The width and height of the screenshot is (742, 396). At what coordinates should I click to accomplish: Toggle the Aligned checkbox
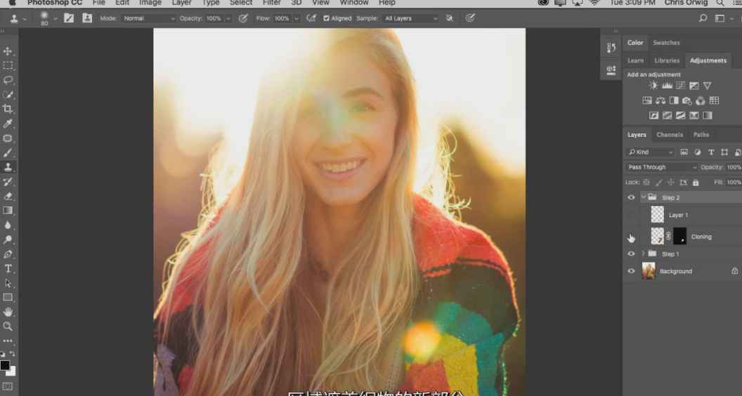pos(326,18)
